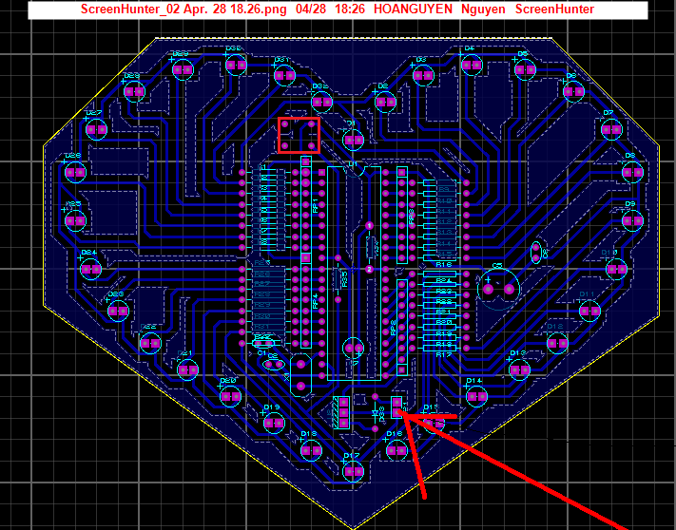
Task: Select LED footprint D32
Action: (x=321, y=103)
